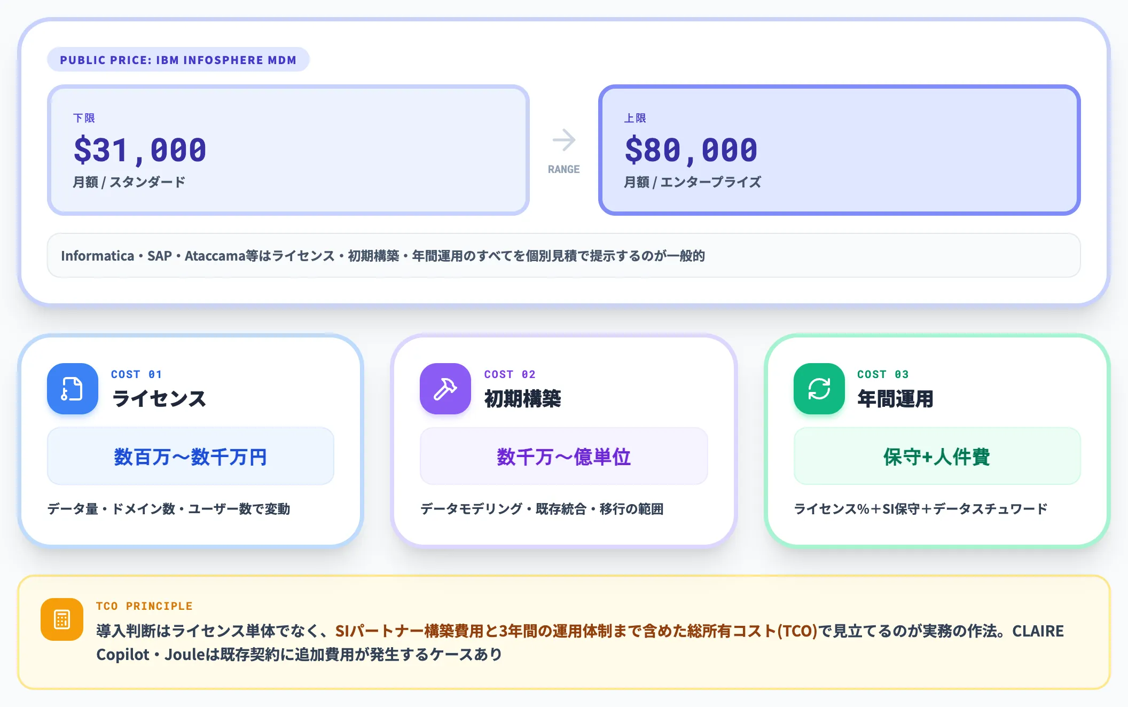Click the 数千万〜億単位 price pill

click(564, 457)
